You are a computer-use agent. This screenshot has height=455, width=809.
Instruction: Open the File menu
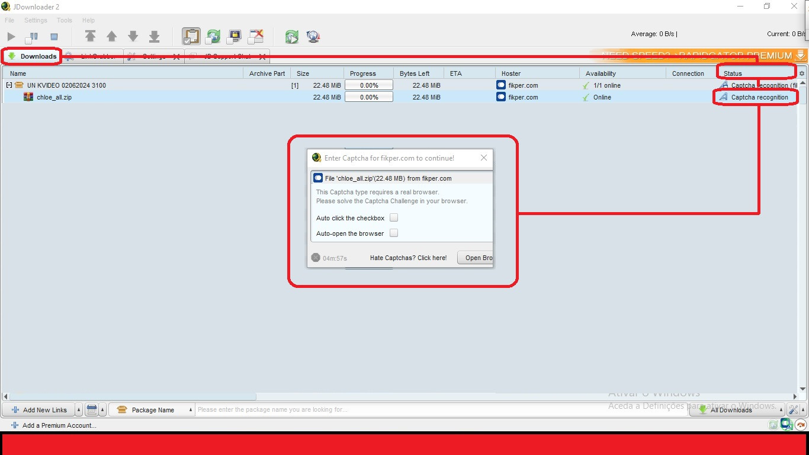click(x=9, y=20)
